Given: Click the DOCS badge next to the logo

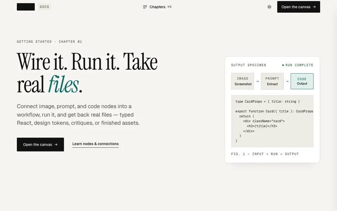Looking at the screenshot, I should (45, 7).
